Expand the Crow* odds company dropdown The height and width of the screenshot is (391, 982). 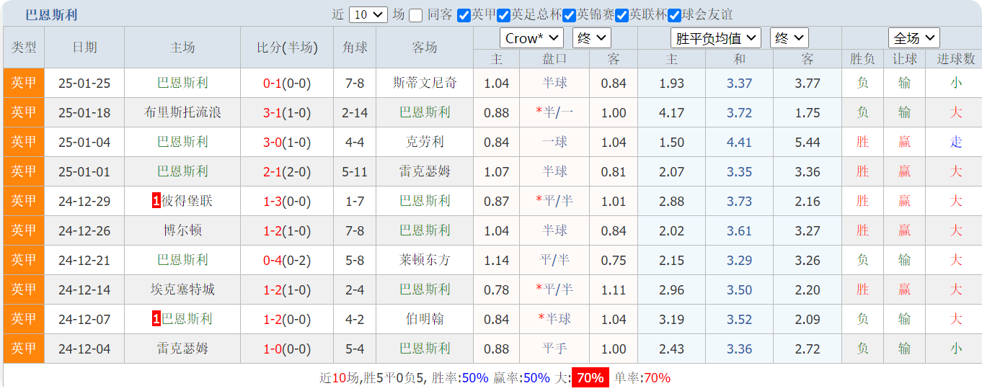(x=531, y=38)
